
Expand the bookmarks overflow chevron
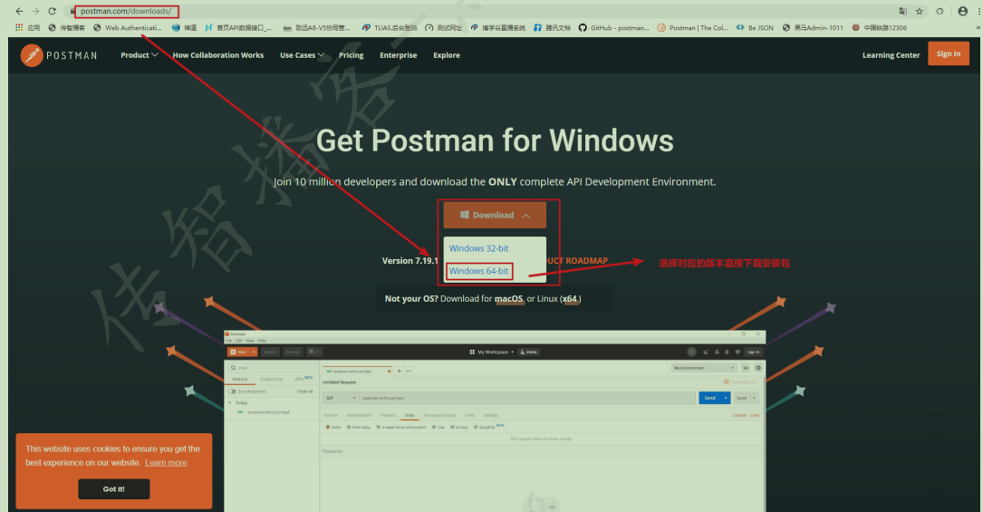pos(978,27)
